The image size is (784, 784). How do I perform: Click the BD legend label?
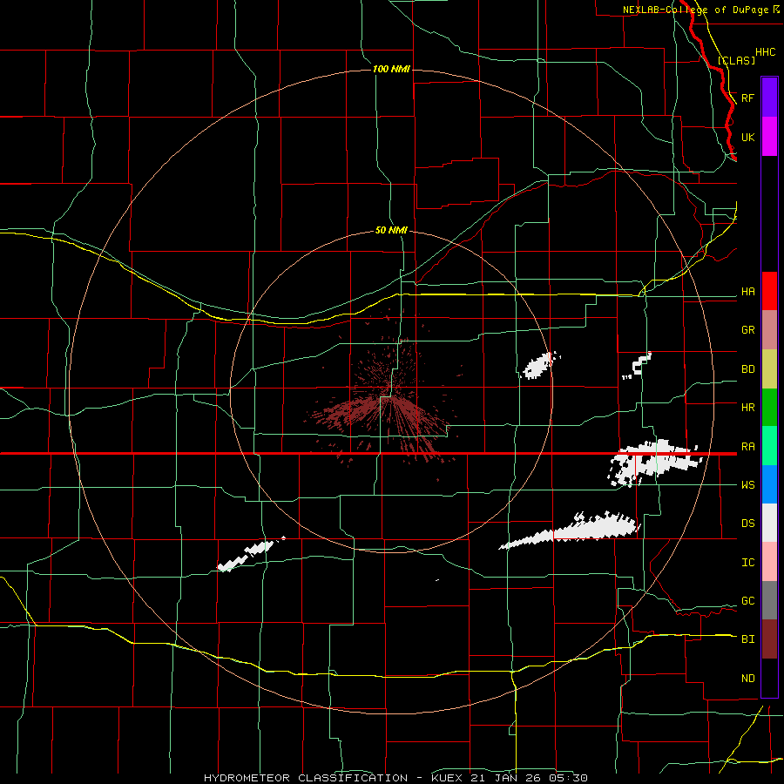tap(747, 369)
